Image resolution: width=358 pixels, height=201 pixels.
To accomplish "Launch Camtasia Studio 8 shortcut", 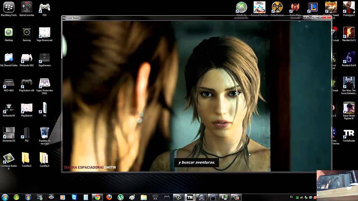I will point(9,162).
